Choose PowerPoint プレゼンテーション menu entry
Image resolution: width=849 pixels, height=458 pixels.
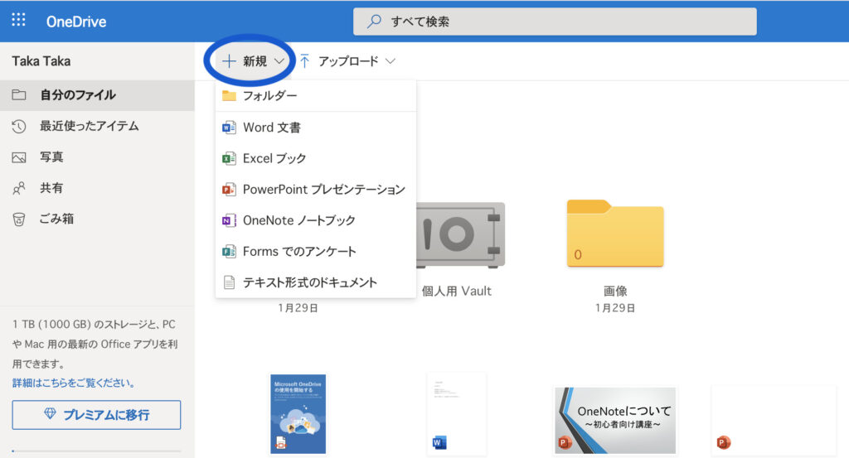click(316, 190)
